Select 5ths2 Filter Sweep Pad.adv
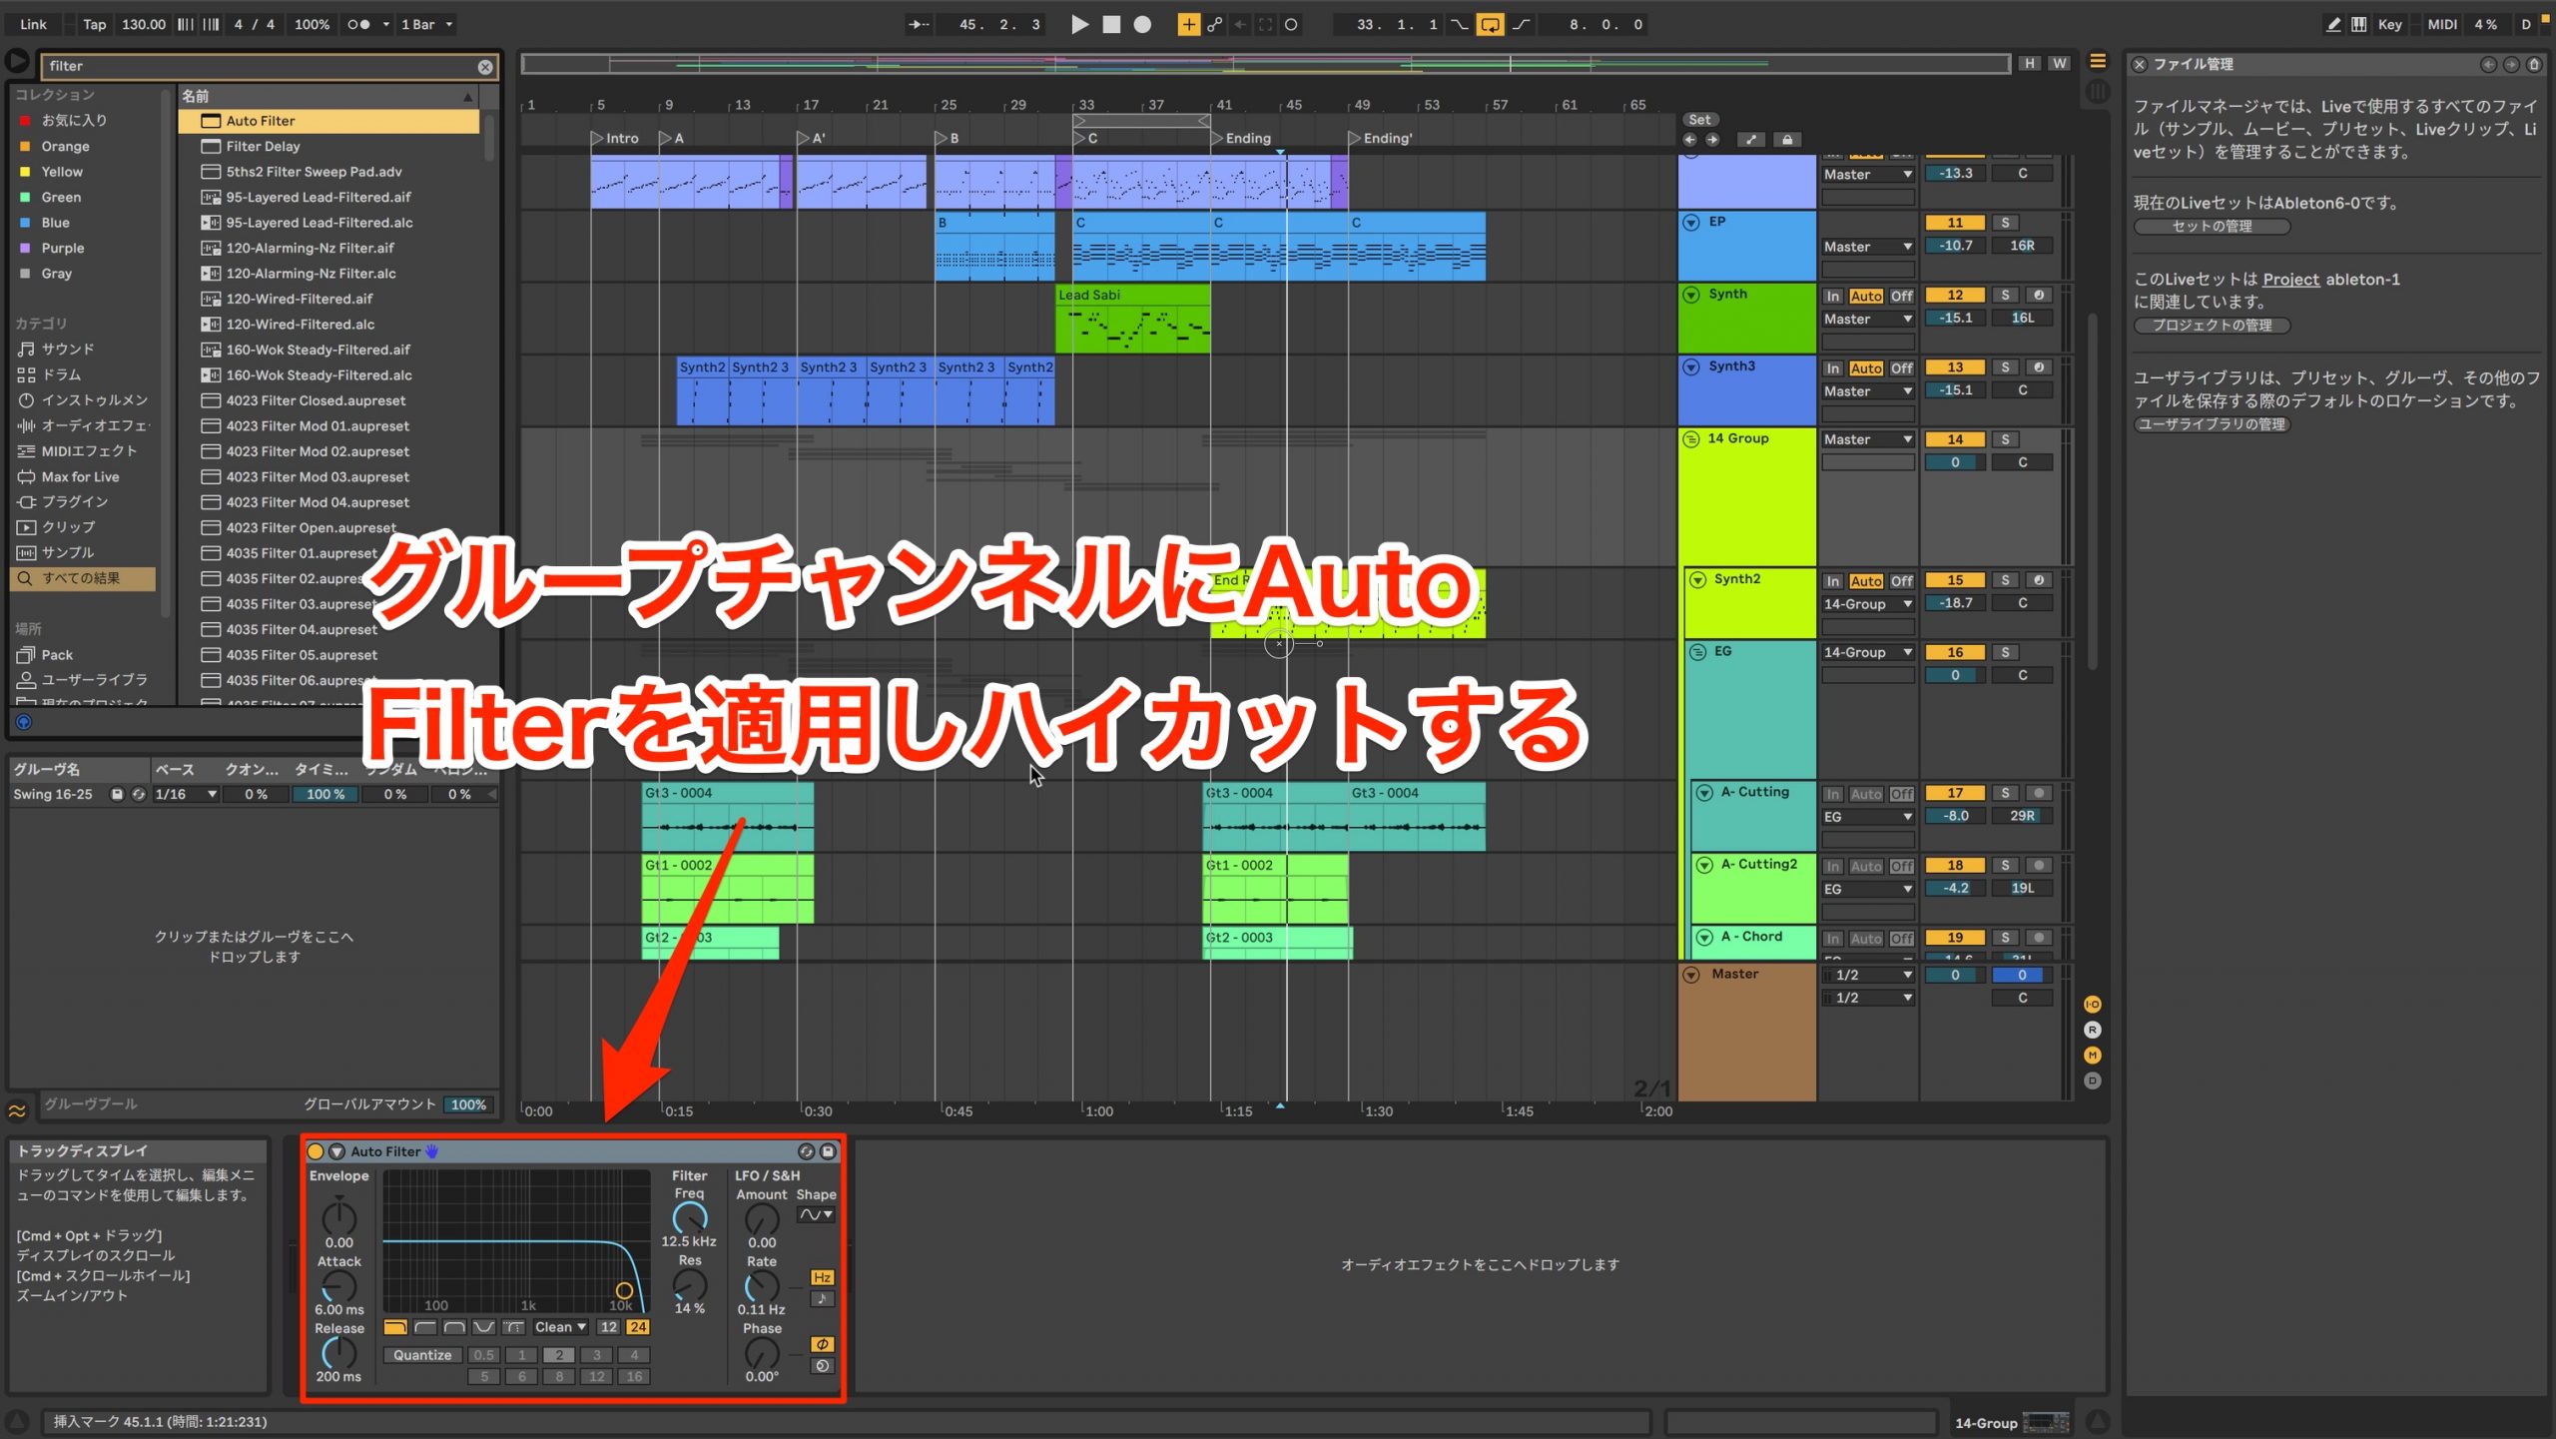 328,172
